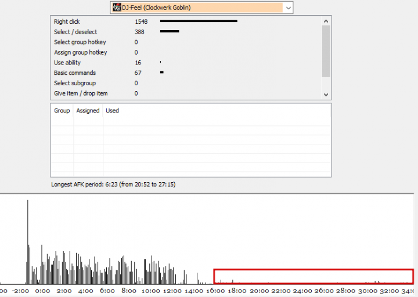Select the Use ability row

point(186,63)
